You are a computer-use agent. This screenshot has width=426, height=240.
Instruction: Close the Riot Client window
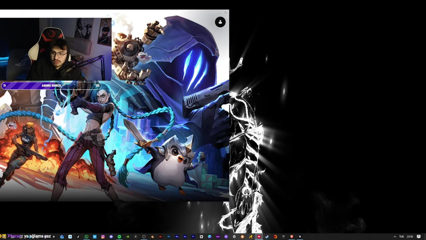(x=226, y=12)
